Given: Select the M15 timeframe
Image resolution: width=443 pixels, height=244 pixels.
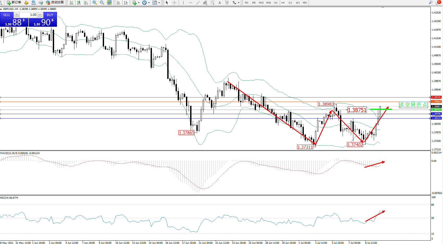Looking at the screenshot, I should coord(261,3).
